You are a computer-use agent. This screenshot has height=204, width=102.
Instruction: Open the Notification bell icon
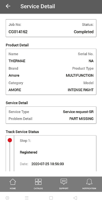[89, 182]
